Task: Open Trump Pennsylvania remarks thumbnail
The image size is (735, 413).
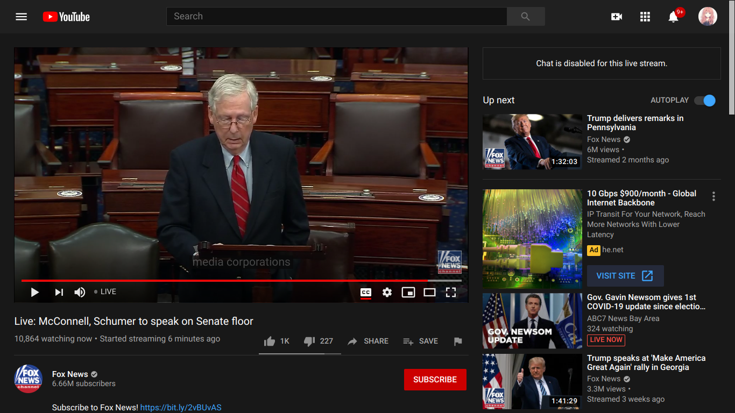Action: [532, 142]
